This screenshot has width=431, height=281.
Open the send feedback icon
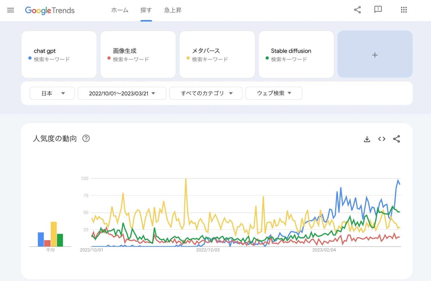tap(378, 10)
